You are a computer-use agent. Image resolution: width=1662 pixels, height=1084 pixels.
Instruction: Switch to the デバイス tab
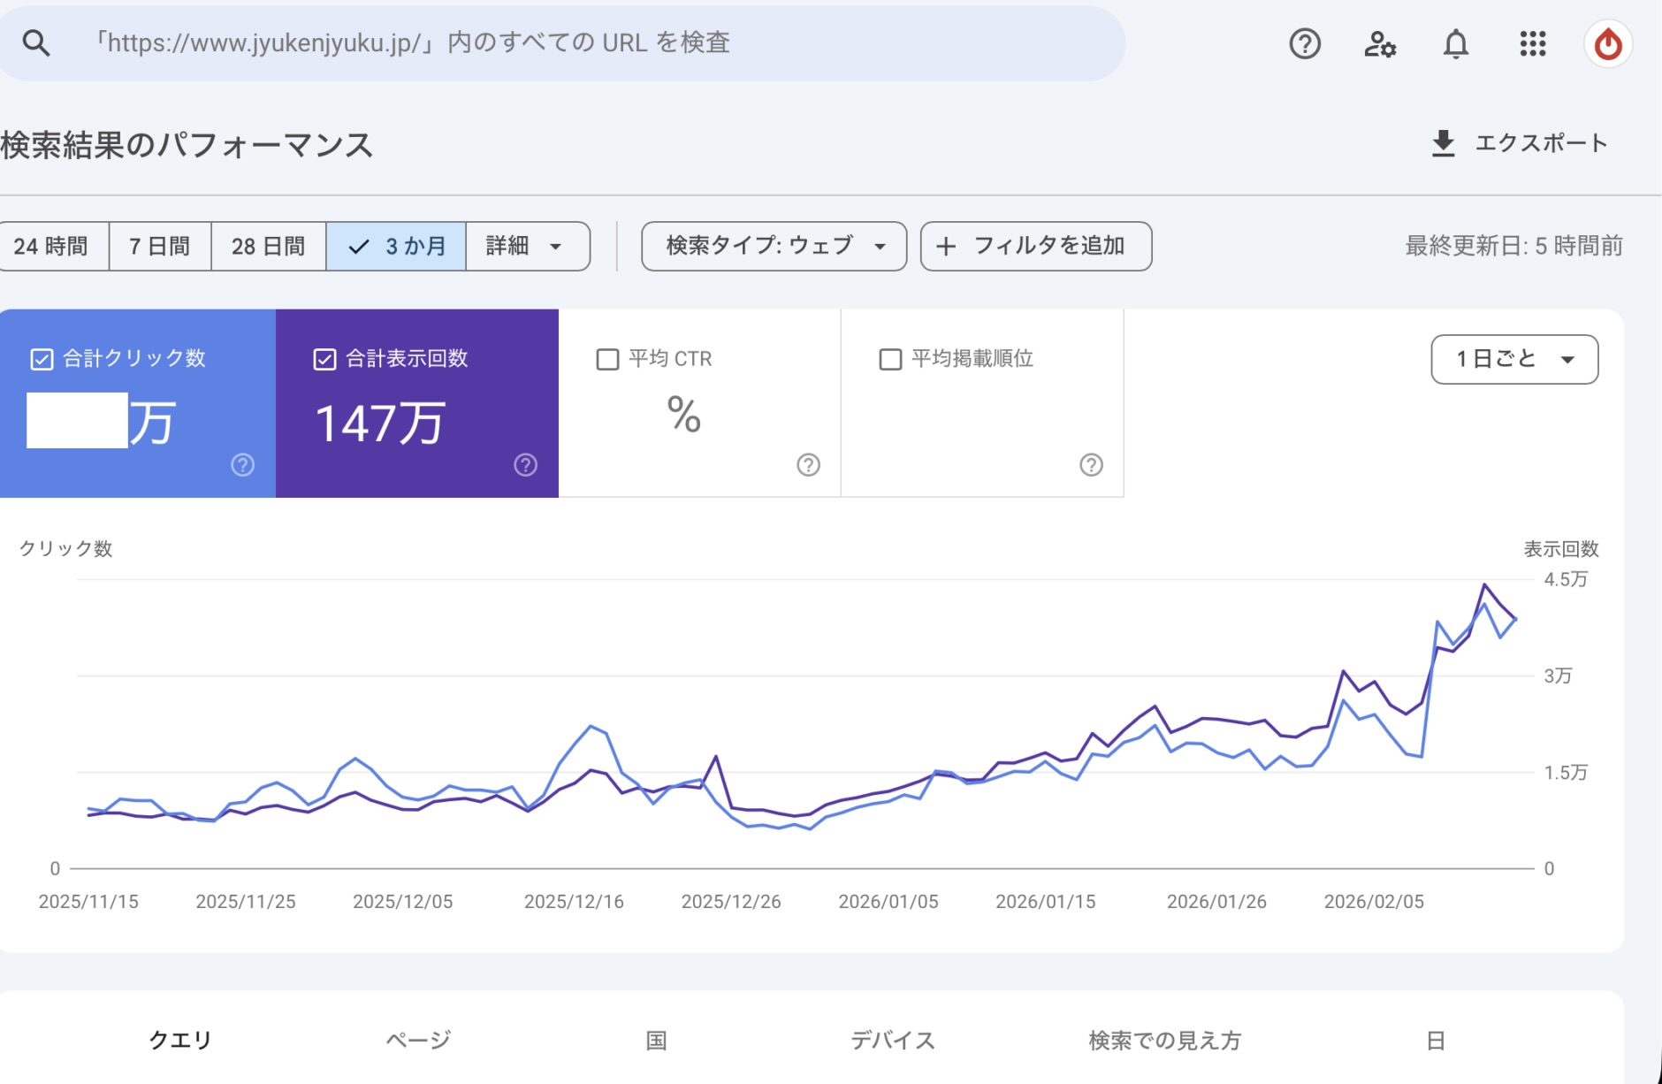[x=892, y=1040]
